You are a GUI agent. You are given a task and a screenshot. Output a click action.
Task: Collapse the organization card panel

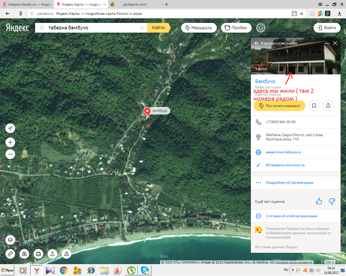click(x=327, y=43)
